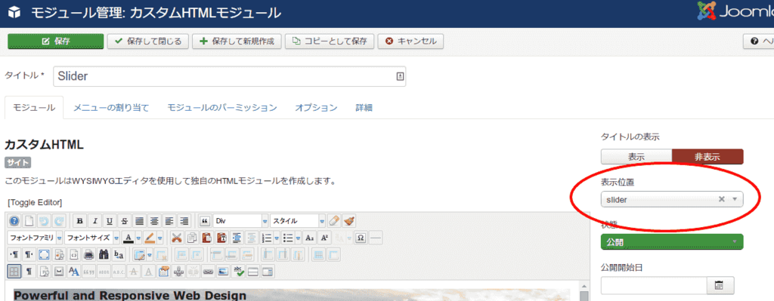Viewport: 774px width, 301px height.
Task: Open the slider position dropdown
Action: pyautogui.click(x=672, y=199)
